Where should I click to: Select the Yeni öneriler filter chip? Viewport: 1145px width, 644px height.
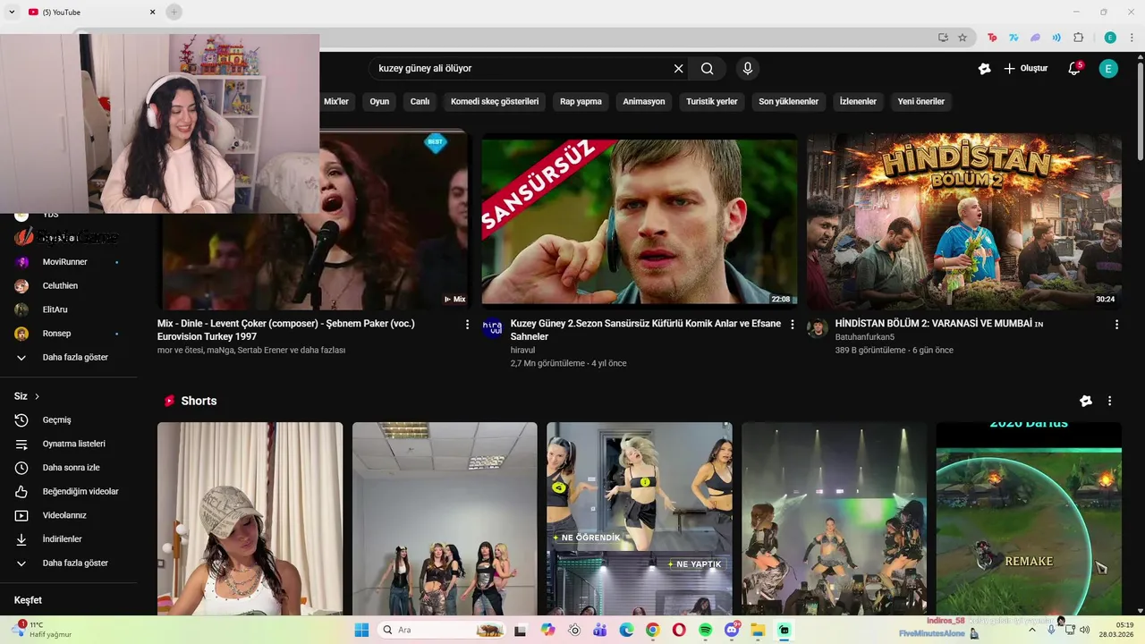pos(920,102)
